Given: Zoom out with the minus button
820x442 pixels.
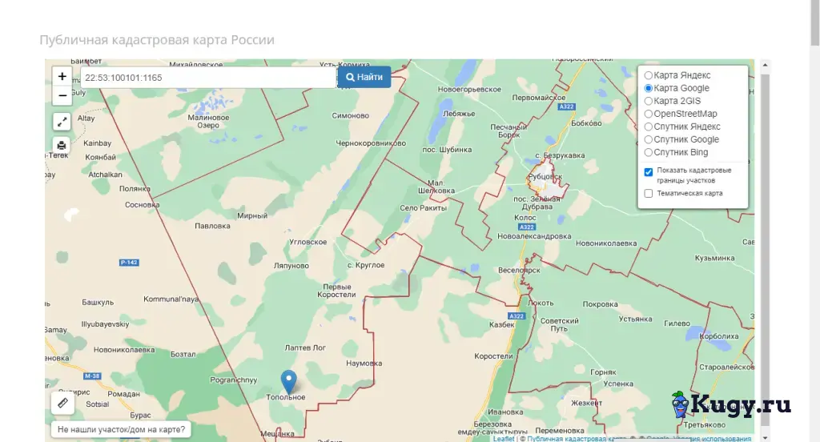Looking at the screenshot, I should pos(62,96).
